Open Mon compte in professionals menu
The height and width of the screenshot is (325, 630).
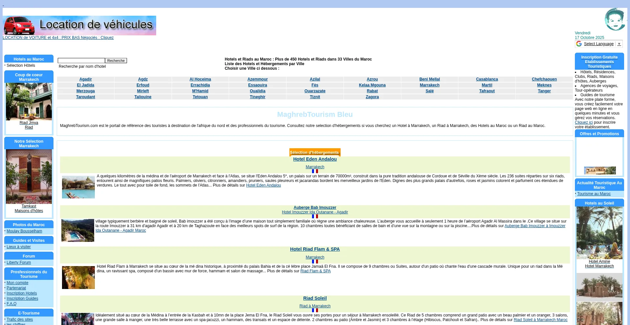pos(17,283)
